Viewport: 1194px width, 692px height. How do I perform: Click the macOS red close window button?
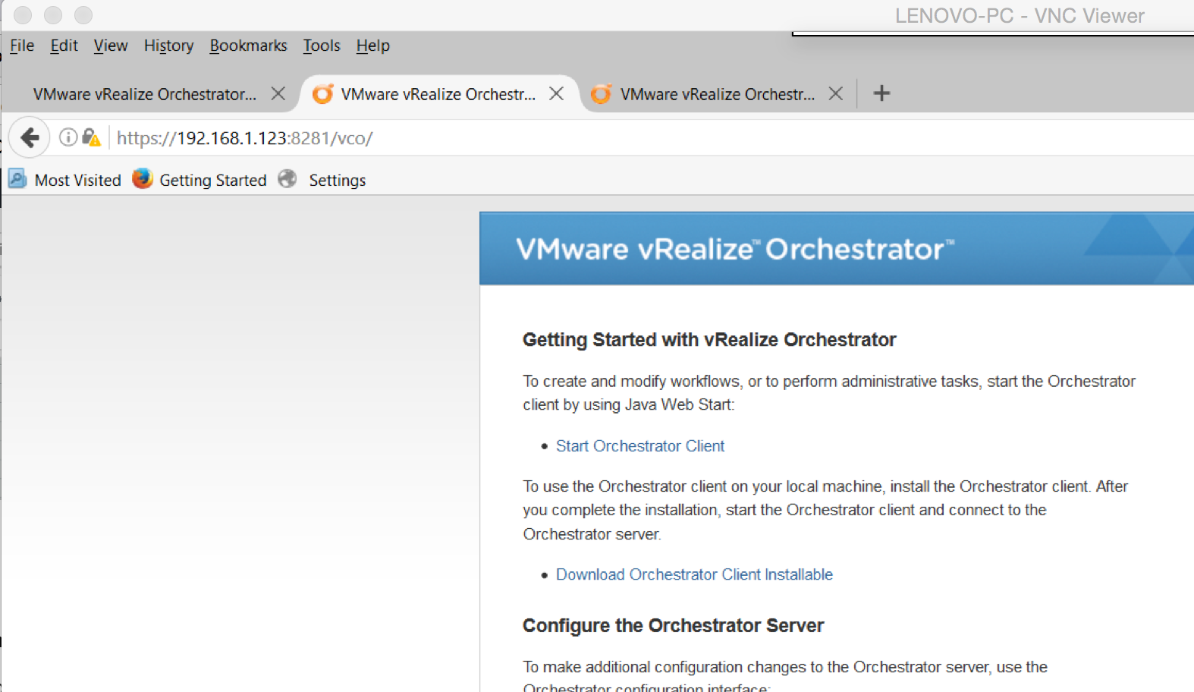23,15
